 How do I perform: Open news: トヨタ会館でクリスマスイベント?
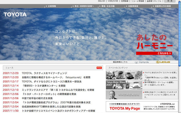pos(59,111)
